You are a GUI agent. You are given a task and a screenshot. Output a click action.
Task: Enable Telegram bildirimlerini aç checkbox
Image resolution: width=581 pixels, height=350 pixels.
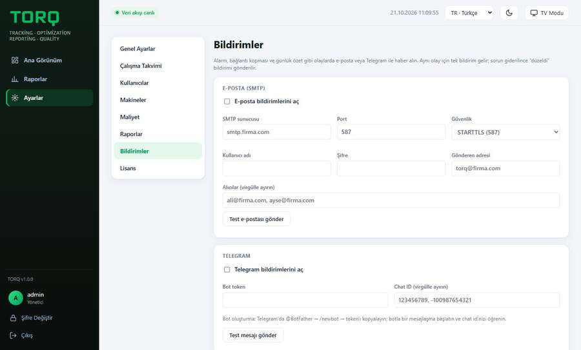(227, 269)
